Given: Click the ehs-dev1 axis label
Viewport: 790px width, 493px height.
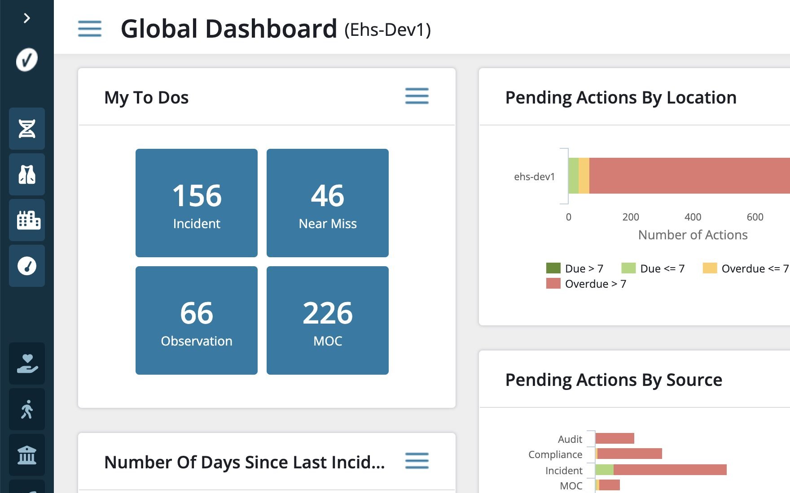Looking at the screenshot, I should 534,177.
